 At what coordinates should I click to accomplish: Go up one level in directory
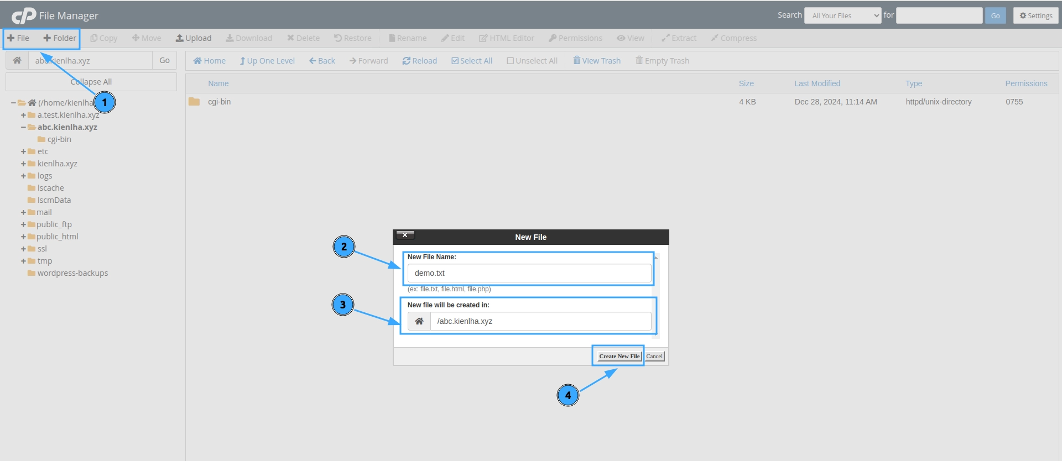(x=267, y=61)
